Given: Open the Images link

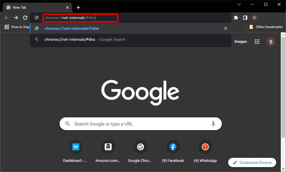Looking at the screenshot, I should click(x=241, y=42).
